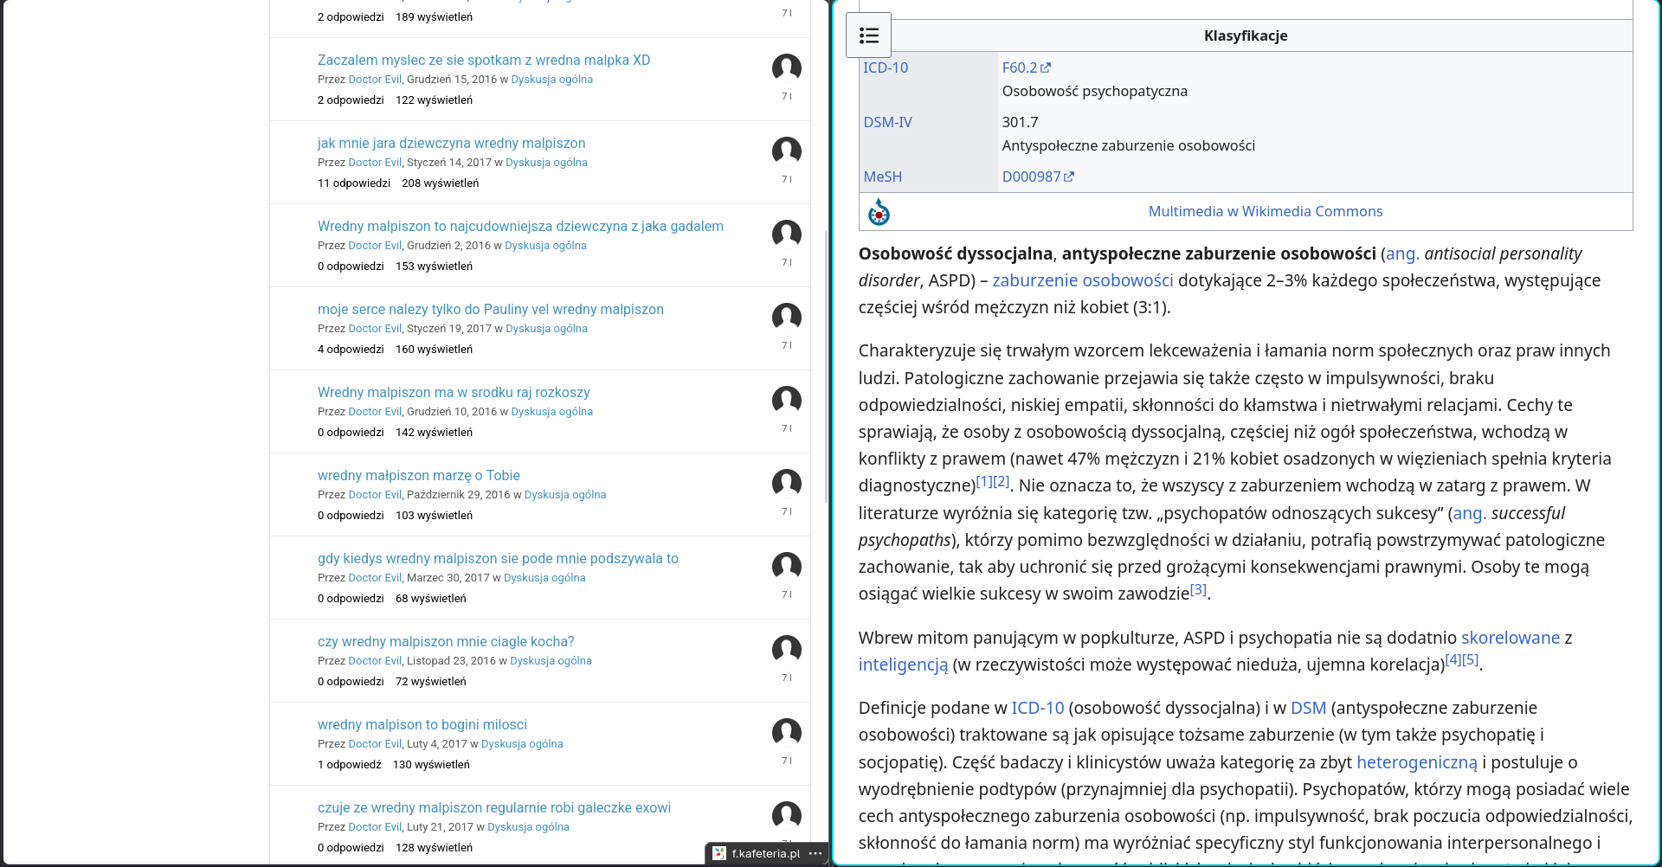The image size is (1662, 867).
Task: Follow the 'inteligencją' link
Action: [903, 665]
